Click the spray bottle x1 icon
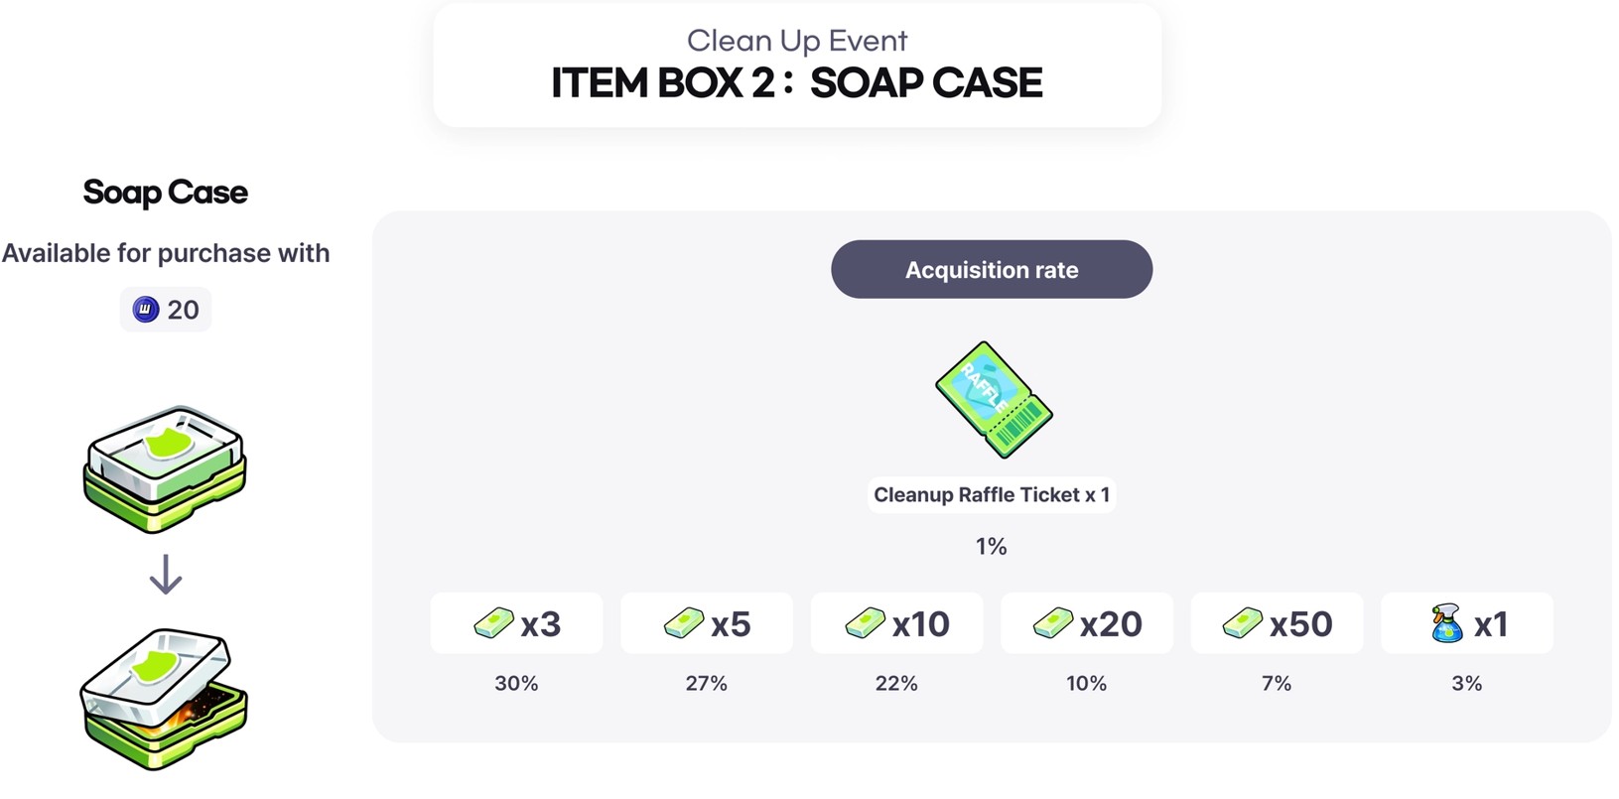The image size is (1619, 799). point(1447,623)
